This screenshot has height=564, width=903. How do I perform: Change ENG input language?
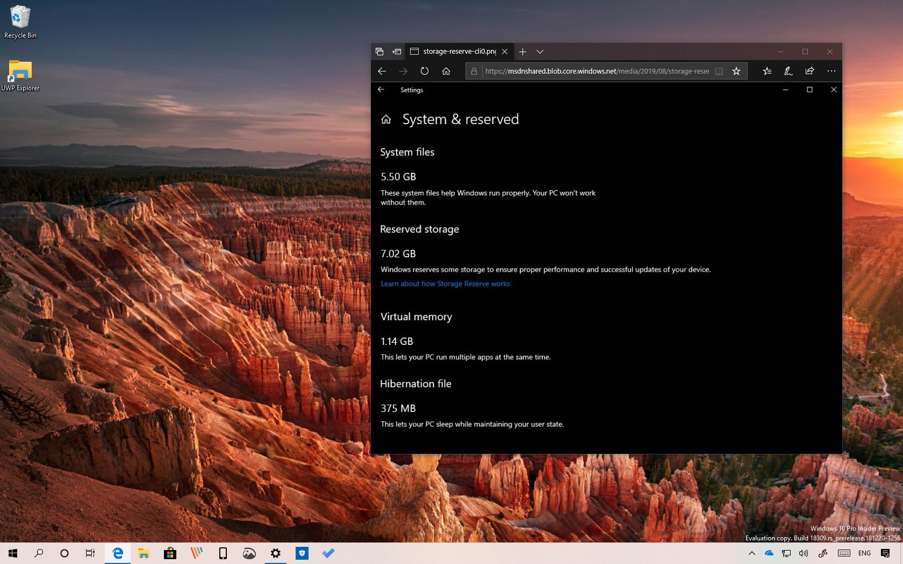[x=864, y=553]
